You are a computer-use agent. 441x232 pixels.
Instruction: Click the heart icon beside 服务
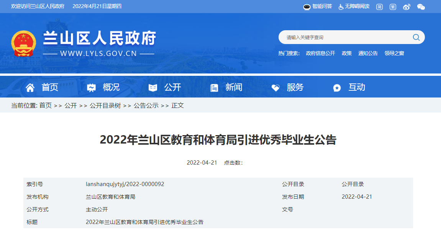(275, 88)
